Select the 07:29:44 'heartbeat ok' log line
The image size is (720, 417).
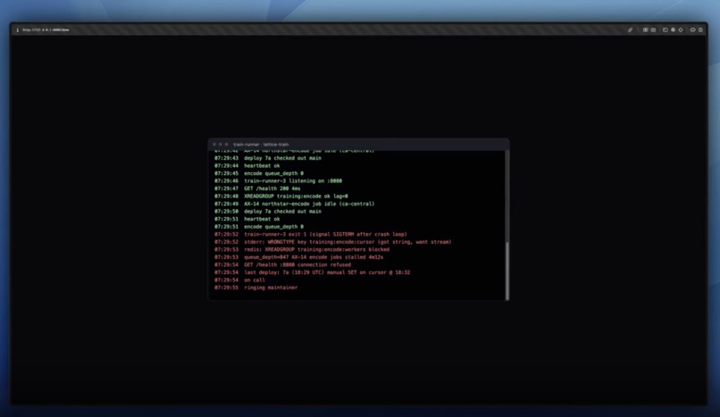click(247, 165)
